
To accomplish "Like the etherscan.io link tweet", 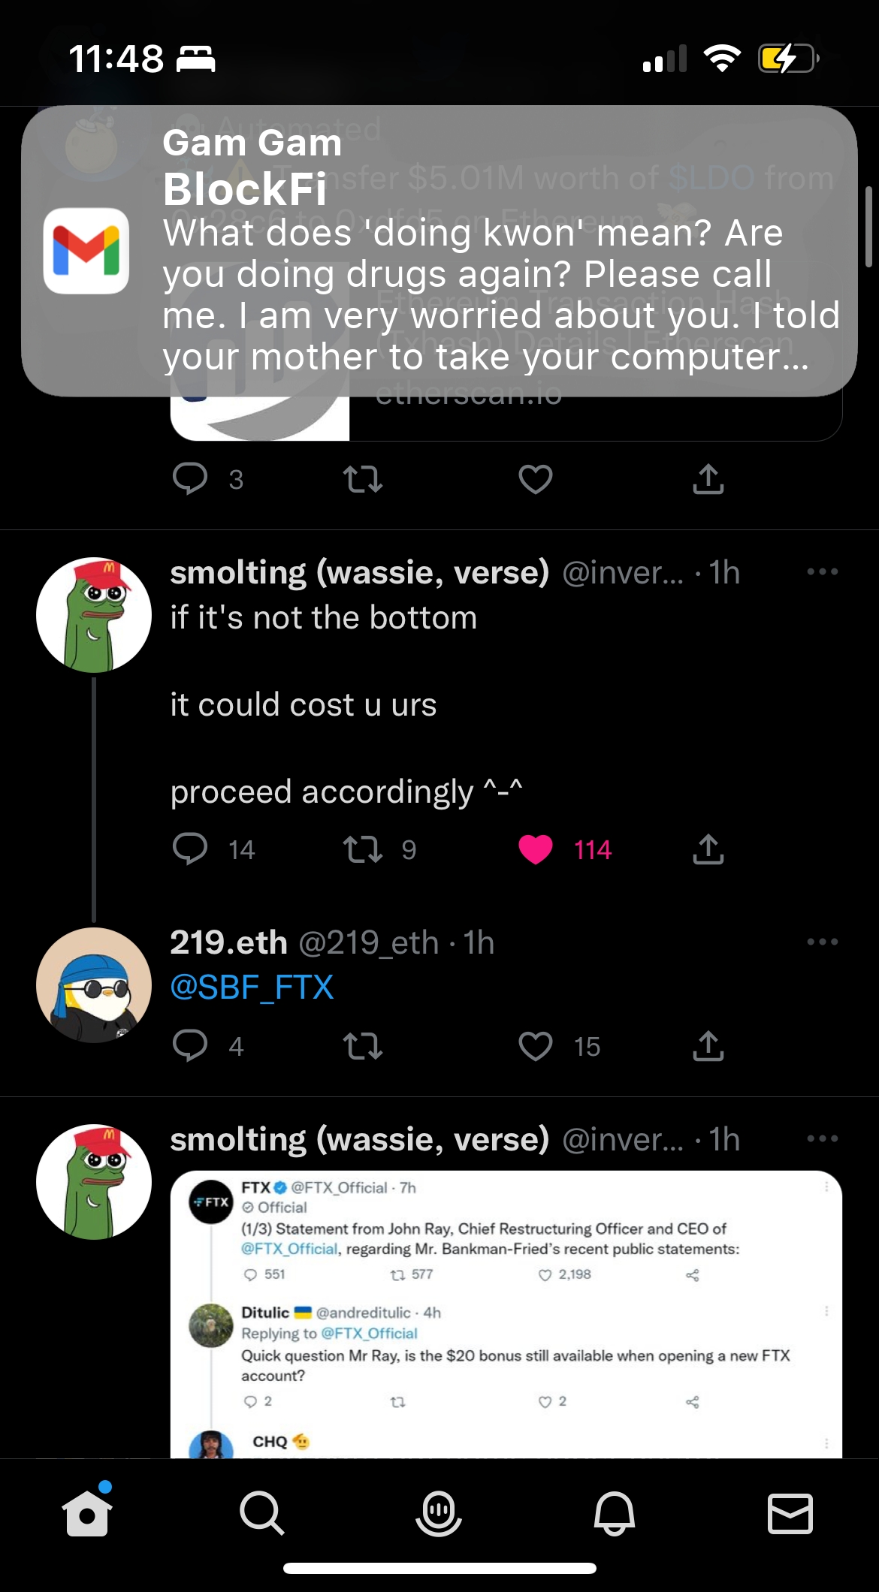I will point(536,479).
